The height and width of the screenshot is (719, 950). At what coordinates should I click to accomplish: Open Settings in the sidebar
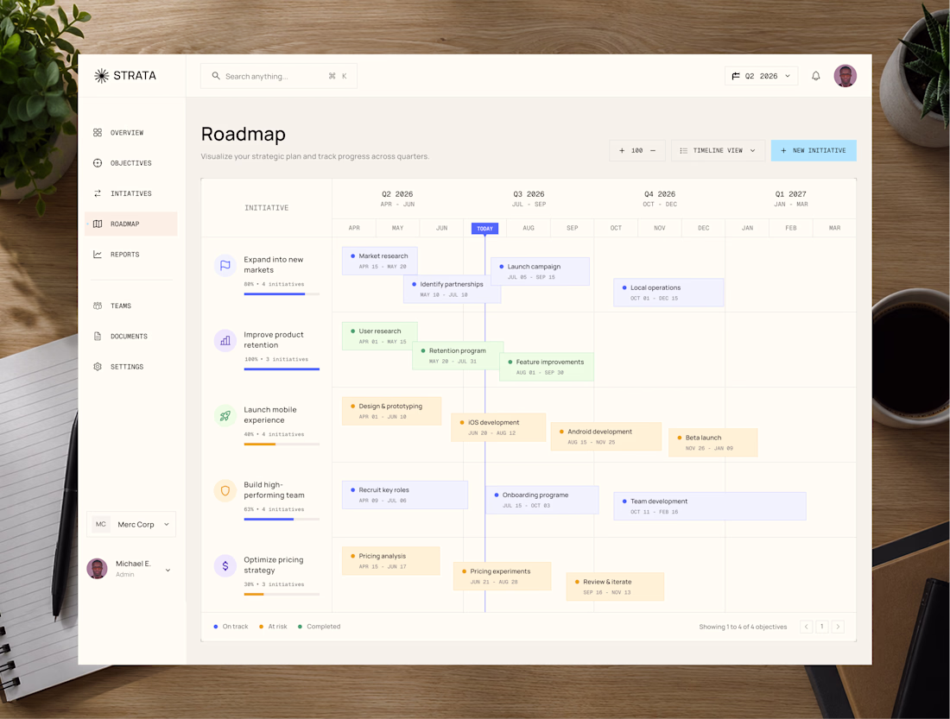tap(131, 367)
